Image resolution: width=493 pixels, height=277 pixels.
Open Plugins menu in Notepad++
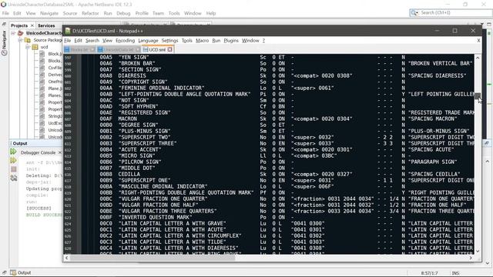231,41
